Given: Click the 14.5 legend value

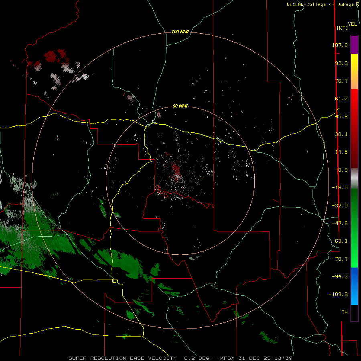Looking at the screenshot, I should (x=341, y=152).
